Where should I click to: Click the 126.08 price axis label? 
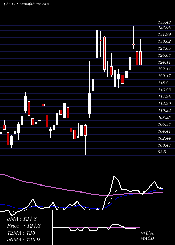tap(164, 55)
